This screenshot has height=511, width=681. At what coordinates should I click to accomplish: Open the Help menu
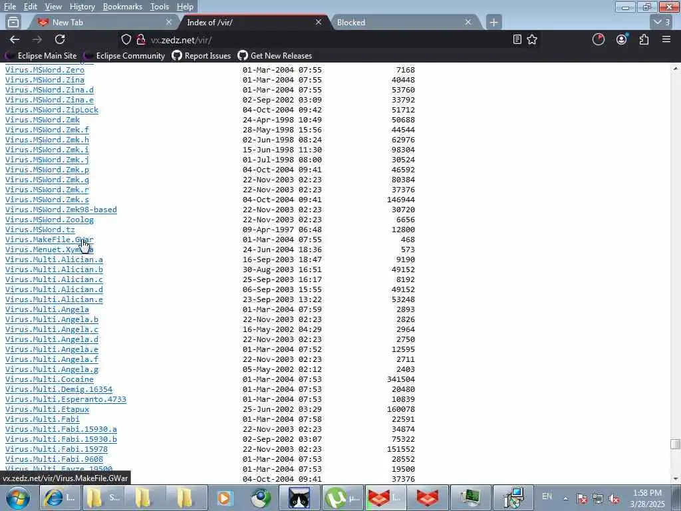pos(185,7)
